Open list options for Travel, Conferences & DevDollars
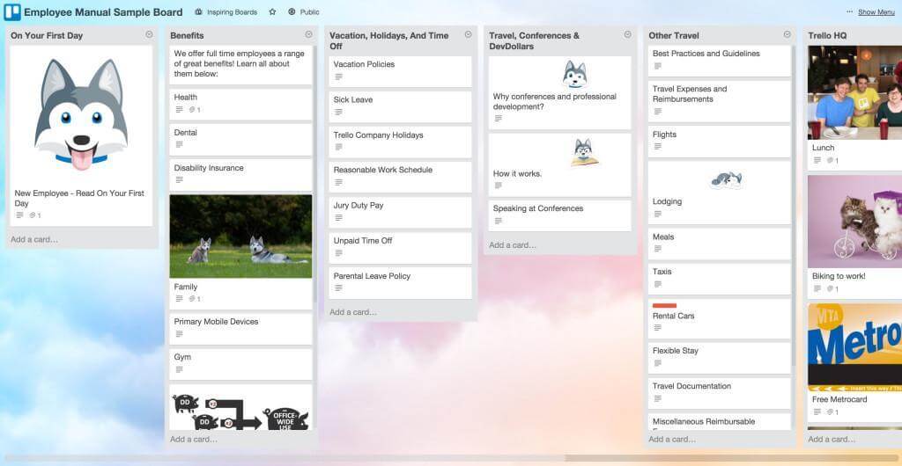902x466 pixels. pos(627,34)
